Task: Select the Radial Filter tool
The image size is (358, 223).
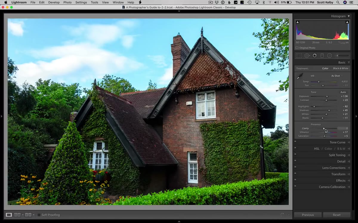Action: point(330,56)
